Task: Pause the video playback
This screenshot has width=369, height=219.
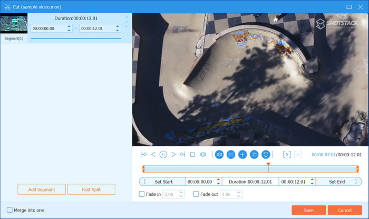Action: click(163, 155)
